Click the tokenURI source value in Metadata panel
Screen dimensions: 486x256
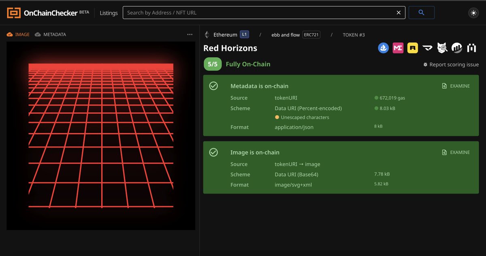pos(286,98)
